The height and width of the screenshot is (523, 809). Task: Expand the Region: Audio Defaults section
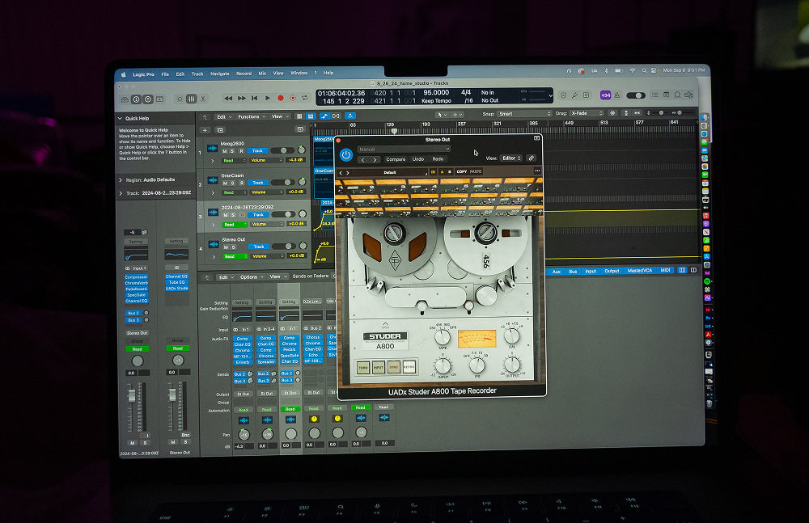(x=121, y=180)
